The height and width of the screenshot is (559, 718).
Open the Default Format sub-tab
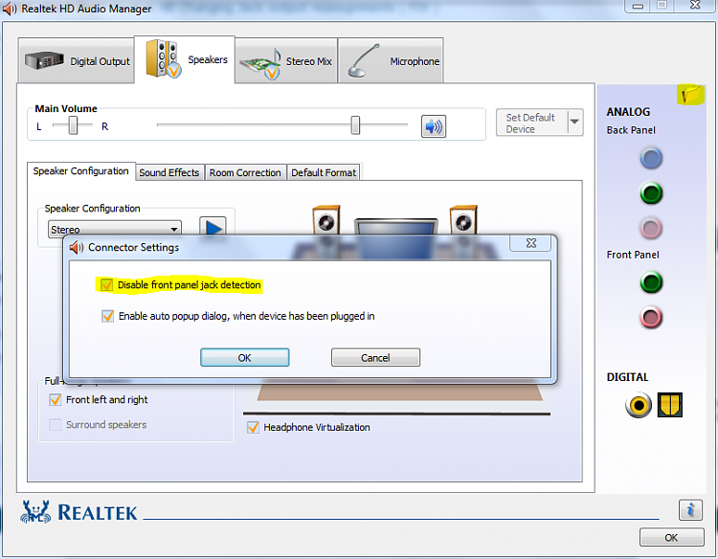pyautogui.click(x=324, y=172)
